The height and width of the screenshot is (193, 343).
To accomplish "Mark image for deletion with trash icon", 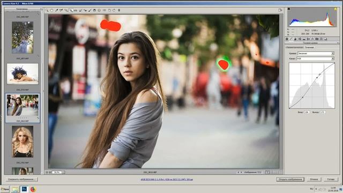I will pos(119,10).
